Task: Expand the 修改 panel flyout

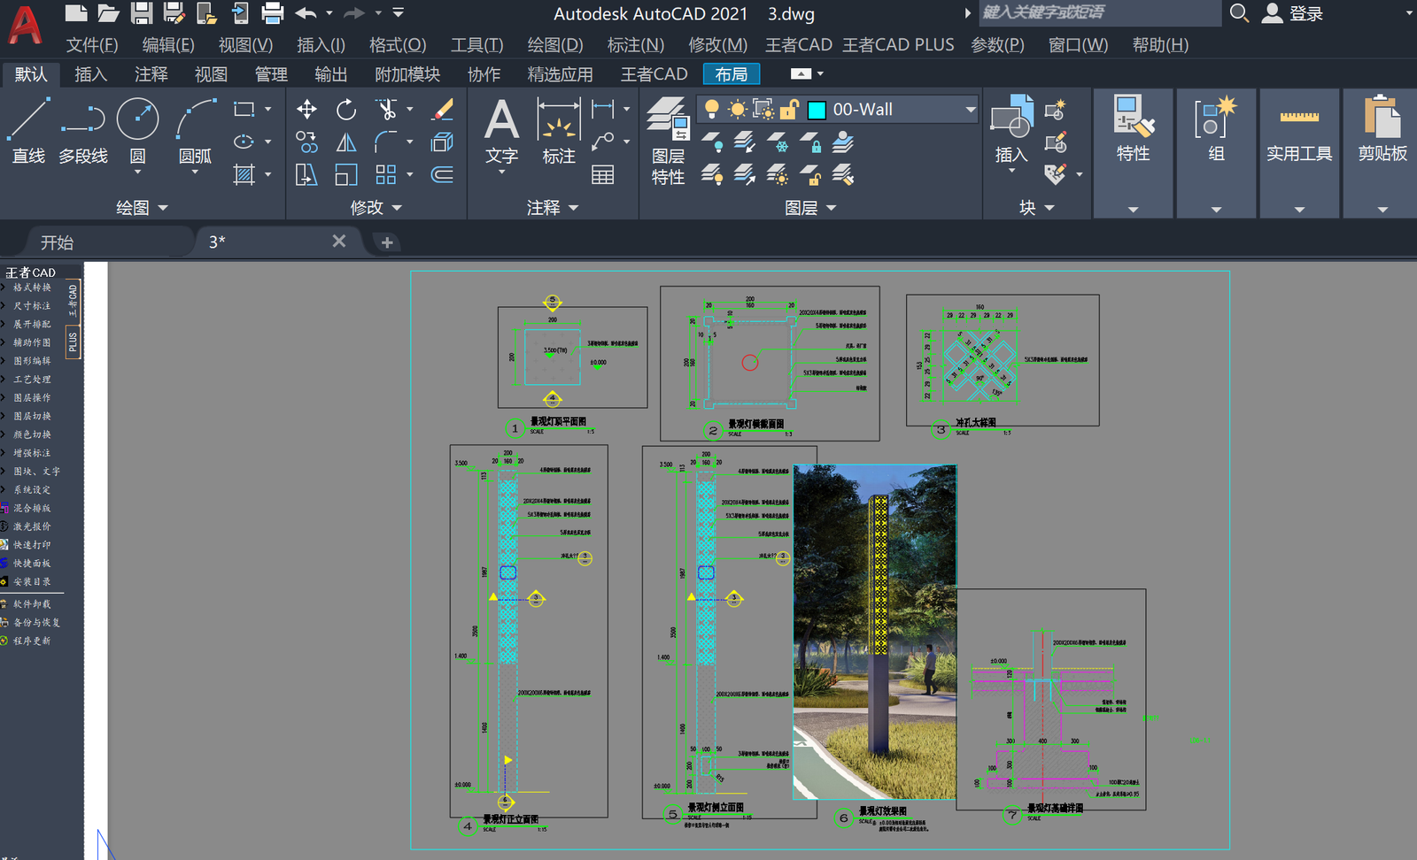Action: pos(376,208)
